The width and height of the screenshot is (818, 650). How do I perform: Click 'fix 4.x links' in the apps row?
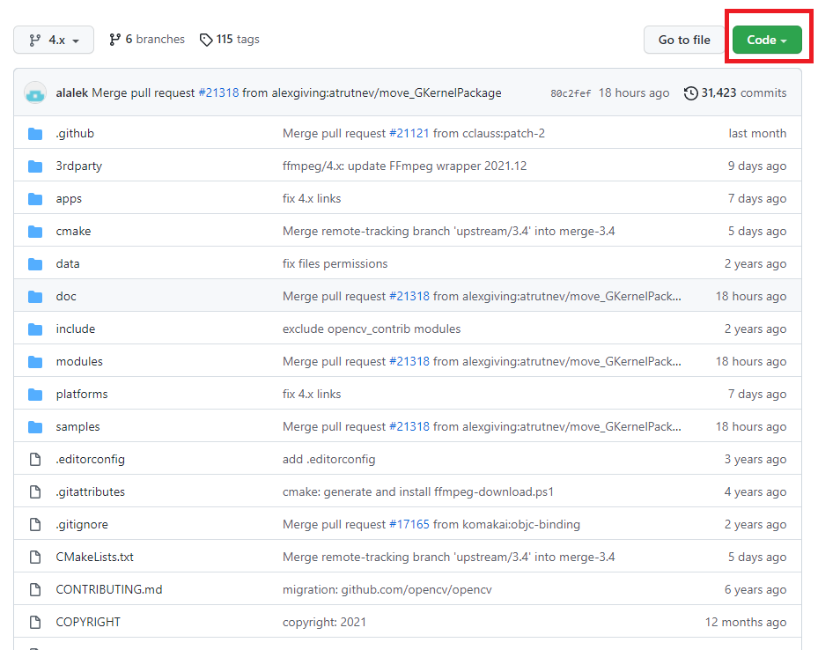pos(312,199)
